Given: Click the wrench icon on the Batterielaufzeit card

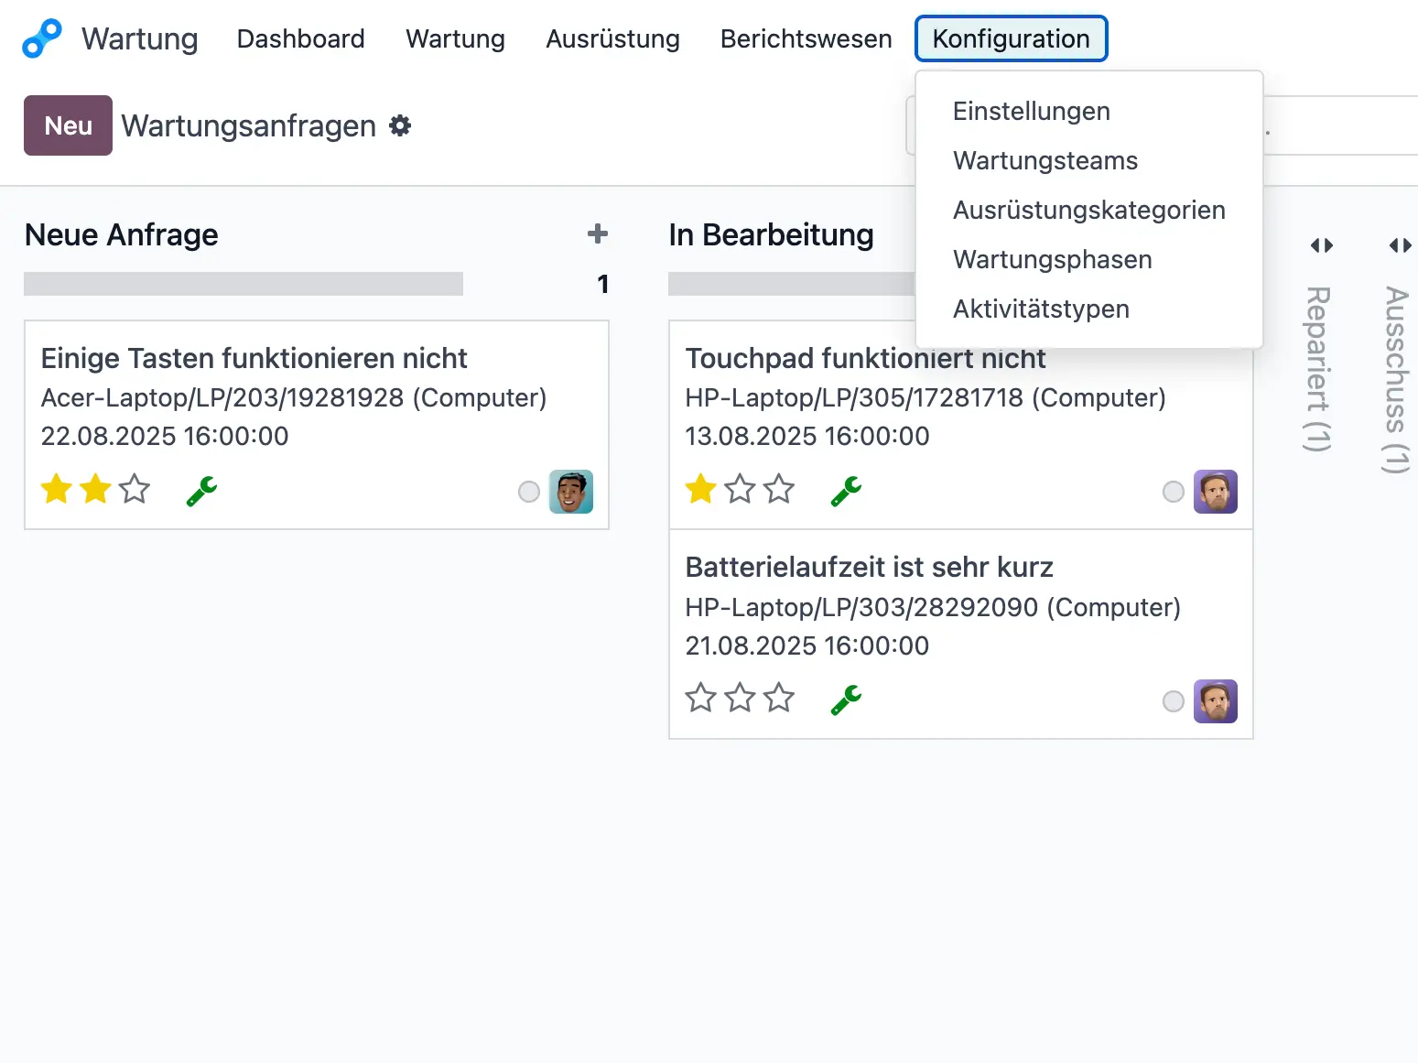Looking at the screenshot, I should point(844,700).
